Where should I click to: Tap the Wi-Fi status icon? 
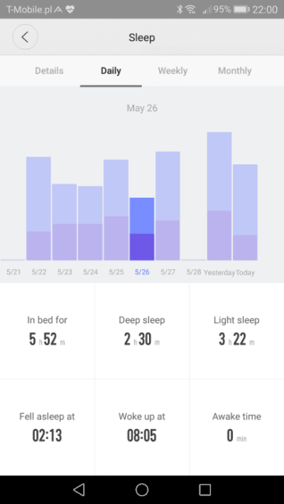coord(191,9)
